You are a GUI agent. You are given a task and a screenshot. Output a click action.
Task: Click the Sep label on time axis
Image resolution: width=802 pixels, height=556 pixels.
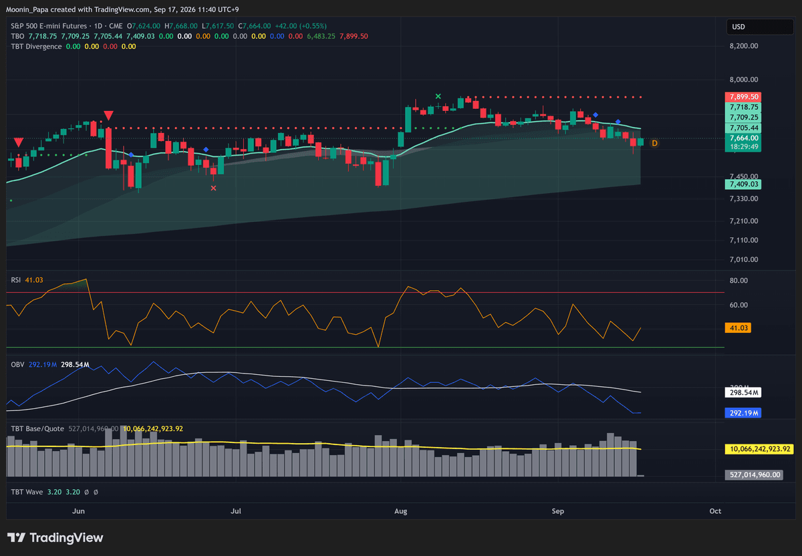tap(558, 511)
